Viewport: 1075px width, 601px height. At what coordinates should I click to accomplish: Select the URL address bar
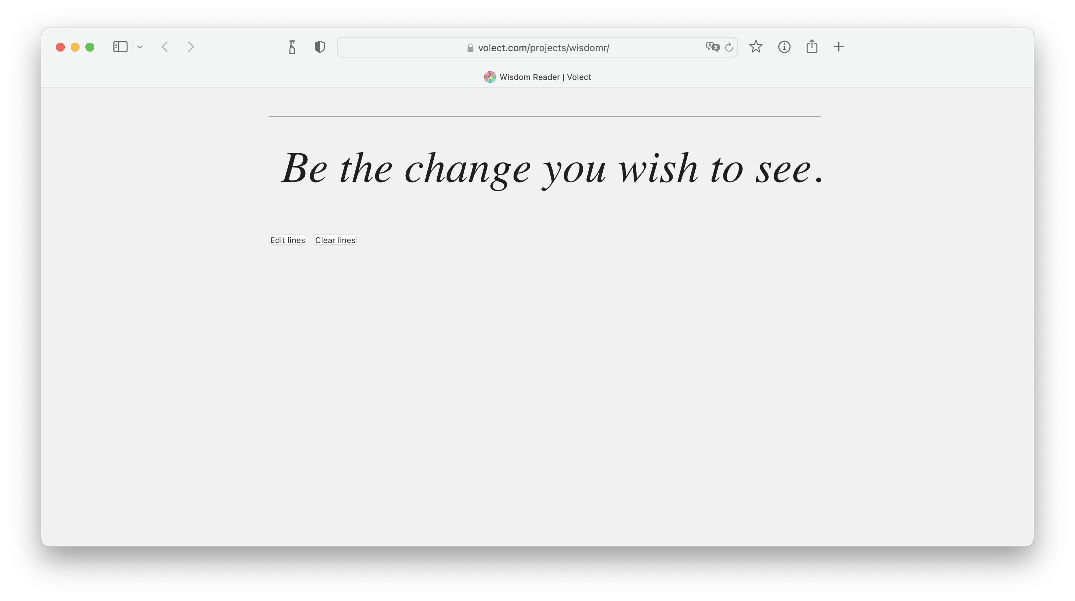(x=537, y=47)
